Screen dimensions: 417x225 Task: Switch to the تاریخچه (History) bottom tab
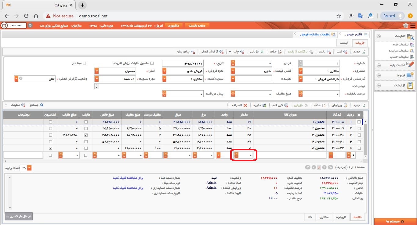pos(341,217)
